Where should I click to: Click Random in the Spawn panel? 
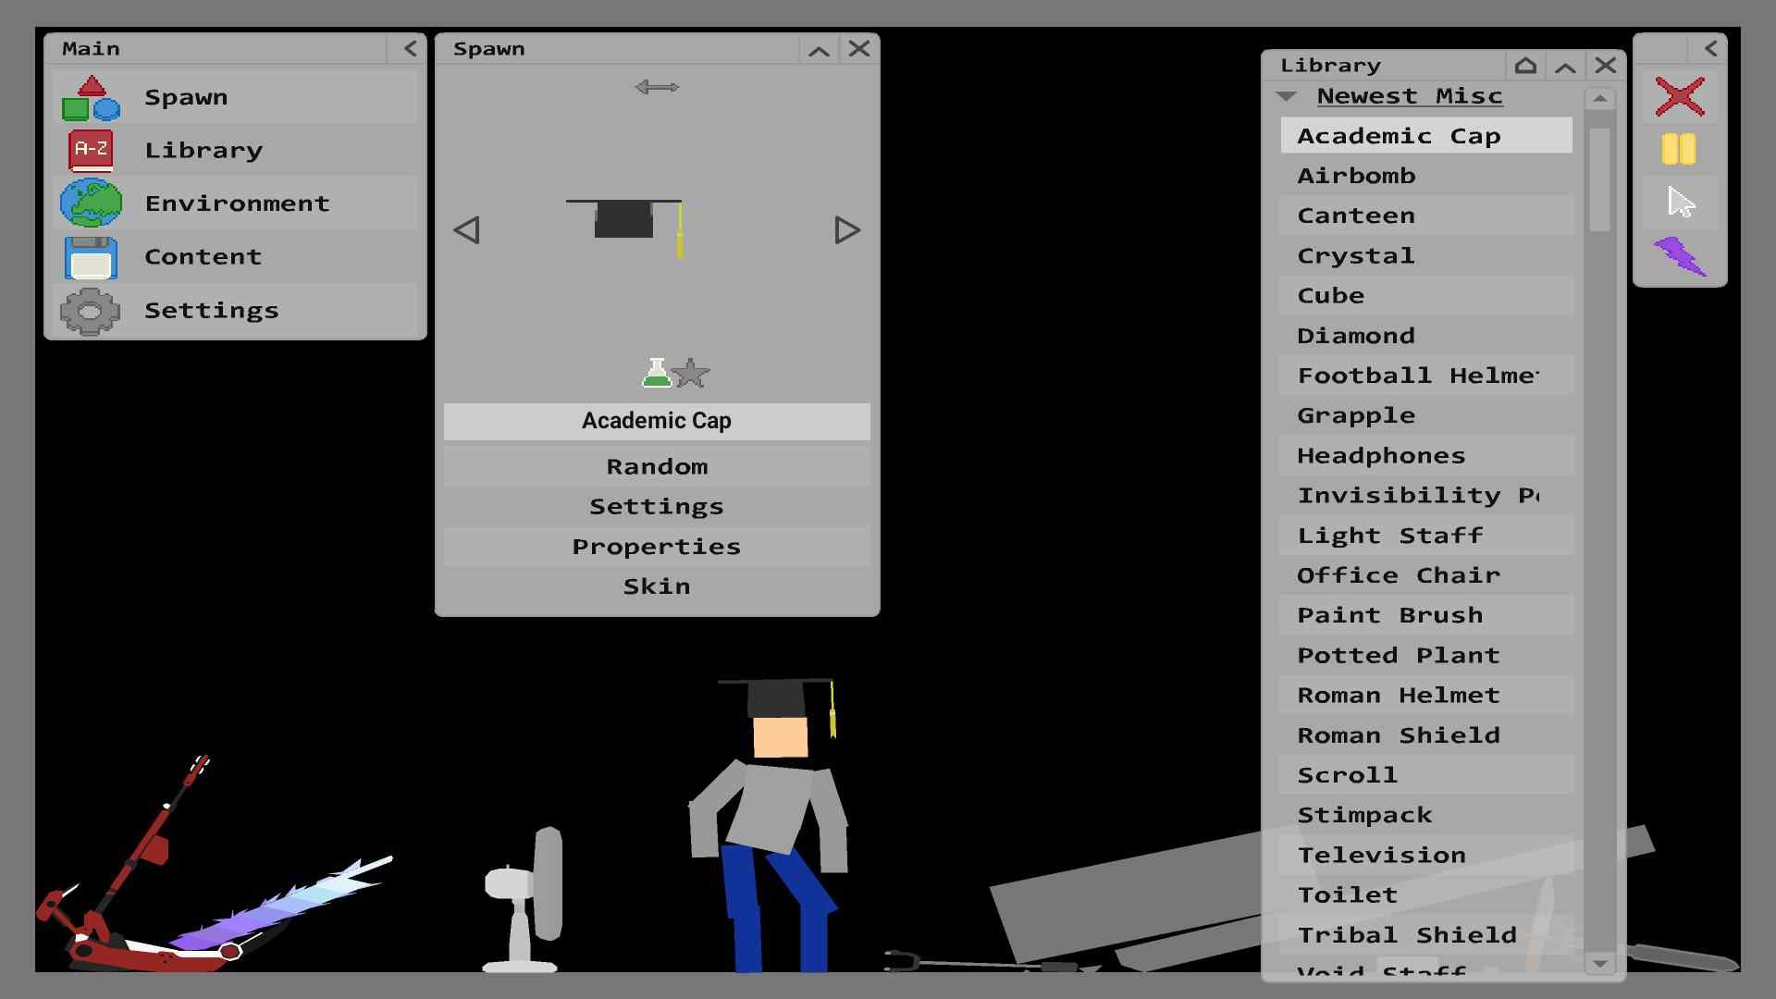(656, 464)
